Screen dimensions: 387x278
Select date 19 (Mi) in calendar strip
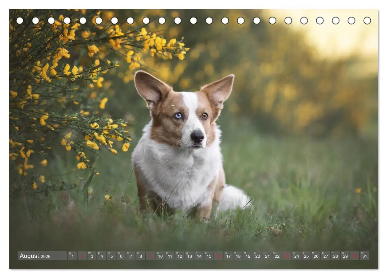coord(248,256)
